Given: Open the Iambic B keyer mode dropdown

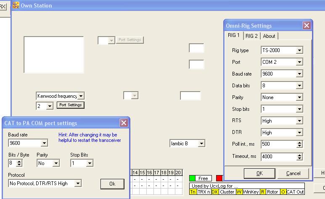Looking at the screenshot, I should pos(201,144).
